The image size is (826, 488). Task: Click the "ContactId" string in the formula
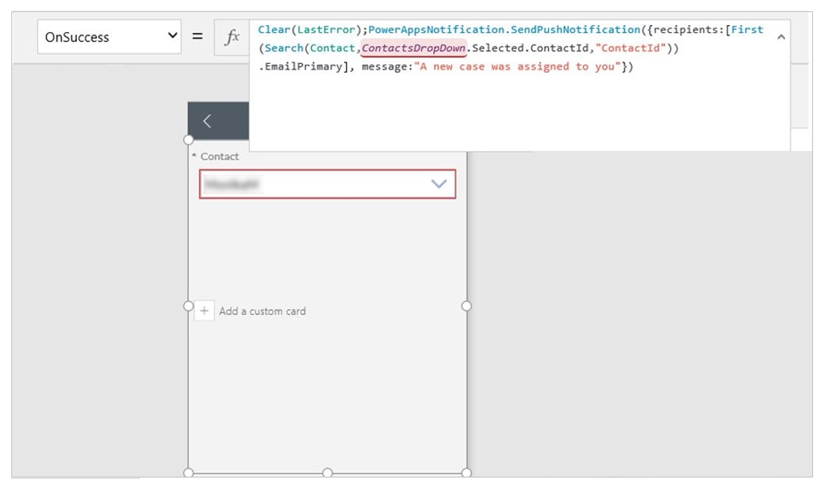click(630, 48)
